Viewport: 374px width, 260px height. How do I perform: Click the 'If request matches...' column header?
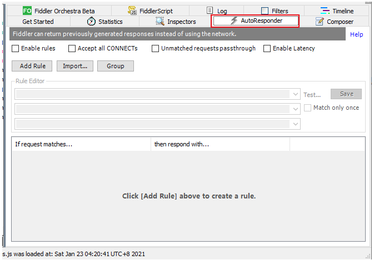pyautogui.click(x=81, y=144)
